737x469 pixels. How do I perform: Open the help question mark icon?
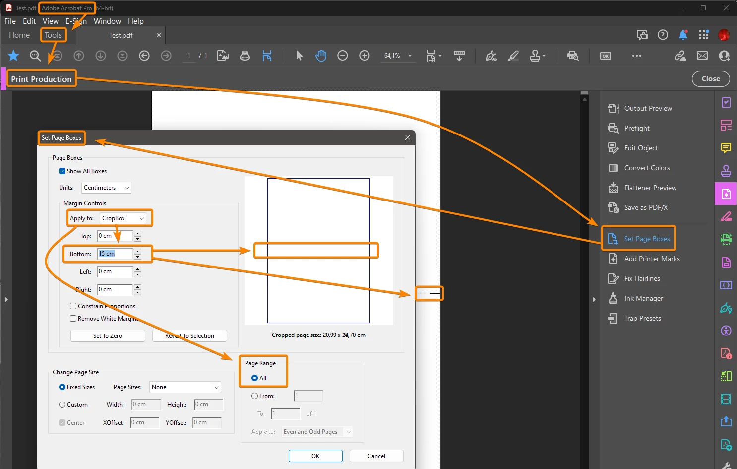pos(663,35)
